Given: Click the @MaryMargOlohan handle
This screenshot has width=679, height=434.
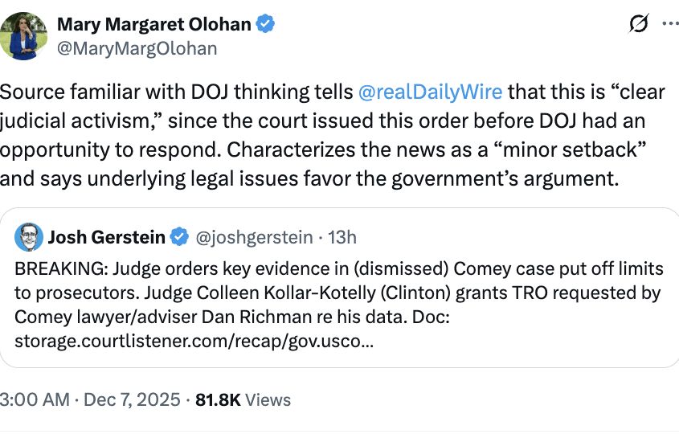Looking at the screenshot, I should (x=137, y=48).
